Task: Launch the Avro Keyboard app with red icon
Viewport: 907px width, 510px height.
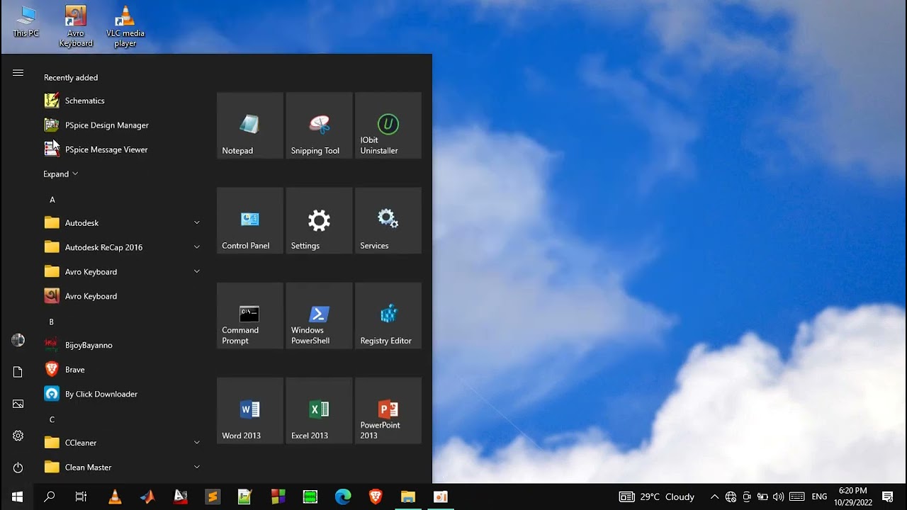Action: pos(123,296)
